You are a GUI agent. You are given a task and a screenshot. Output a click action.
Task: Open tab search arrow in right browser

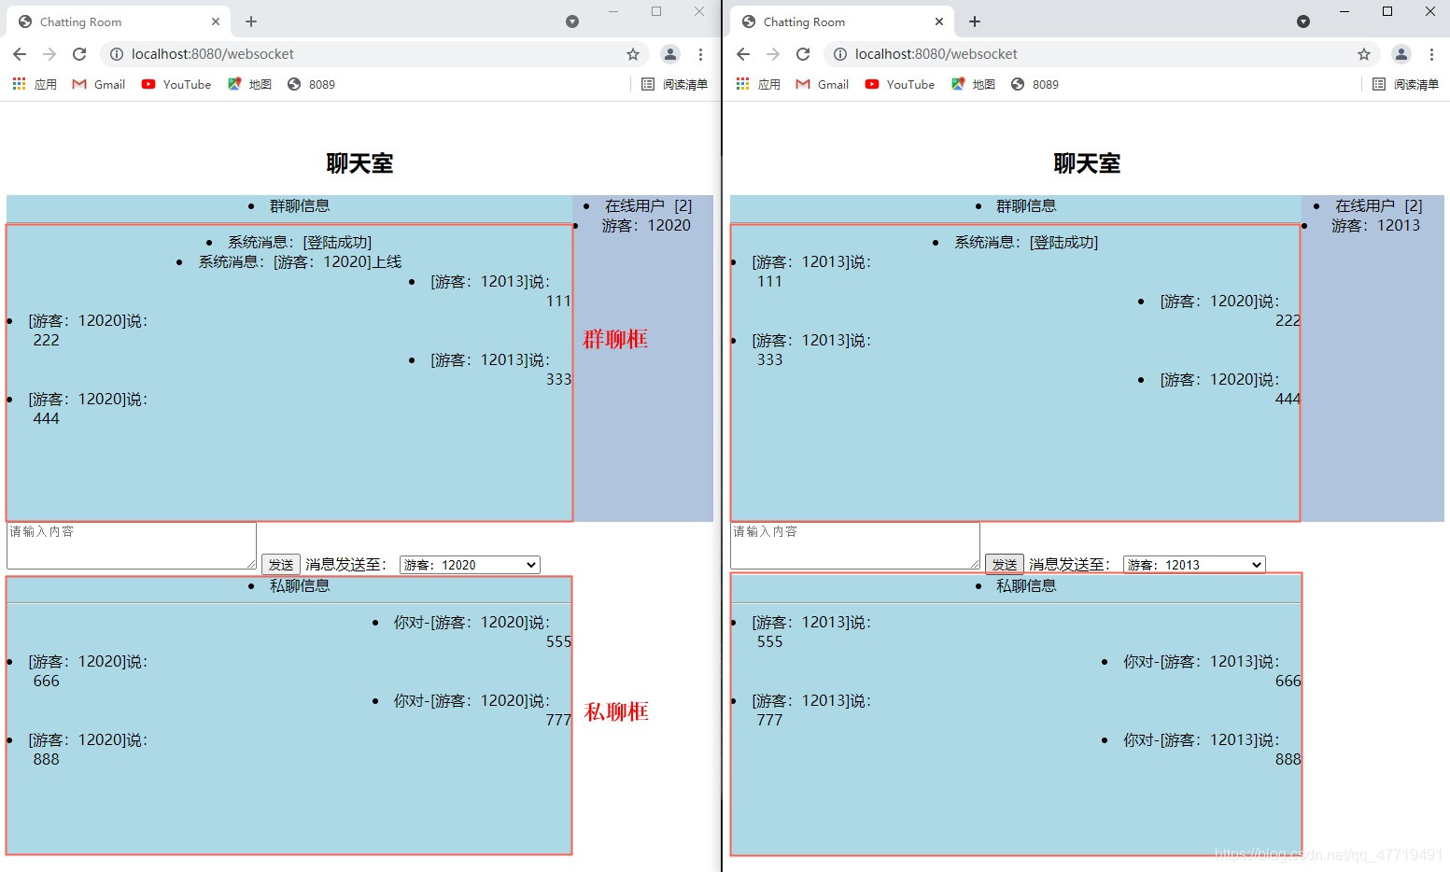click(x=1303, y=21)
